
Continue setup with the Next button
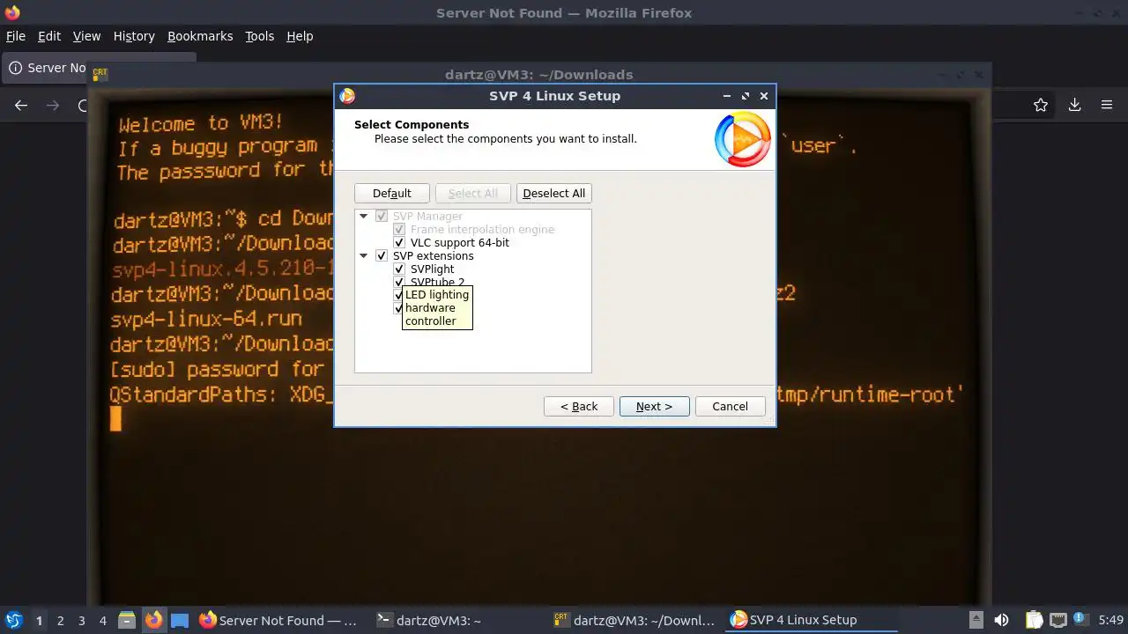coord(655,406)
